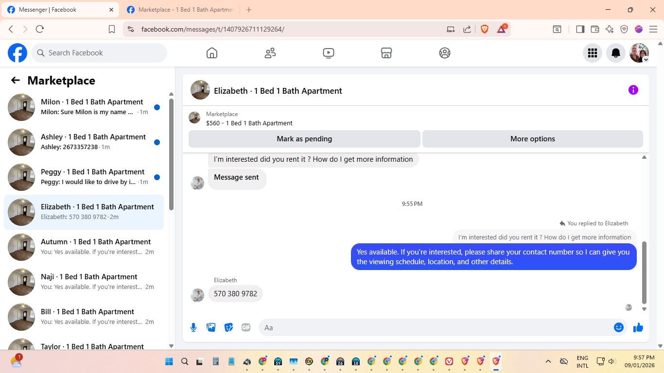Go back in browser history
664x373 pixels.
pos(11,29)
